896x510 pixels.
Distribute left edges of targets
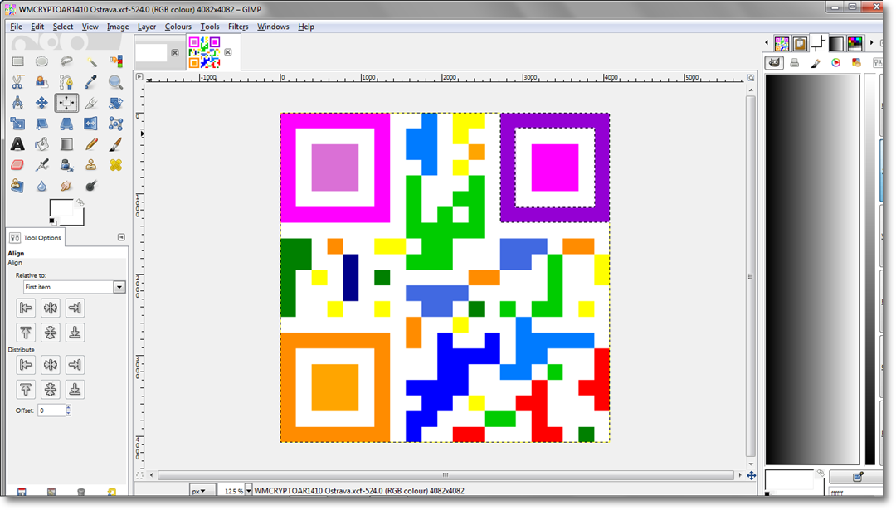(x=26, y=365)
